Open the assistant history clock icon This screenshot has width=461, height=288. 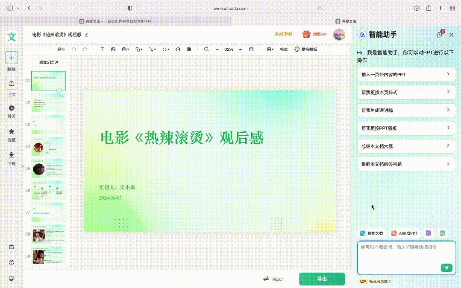(x=439, y=35)
